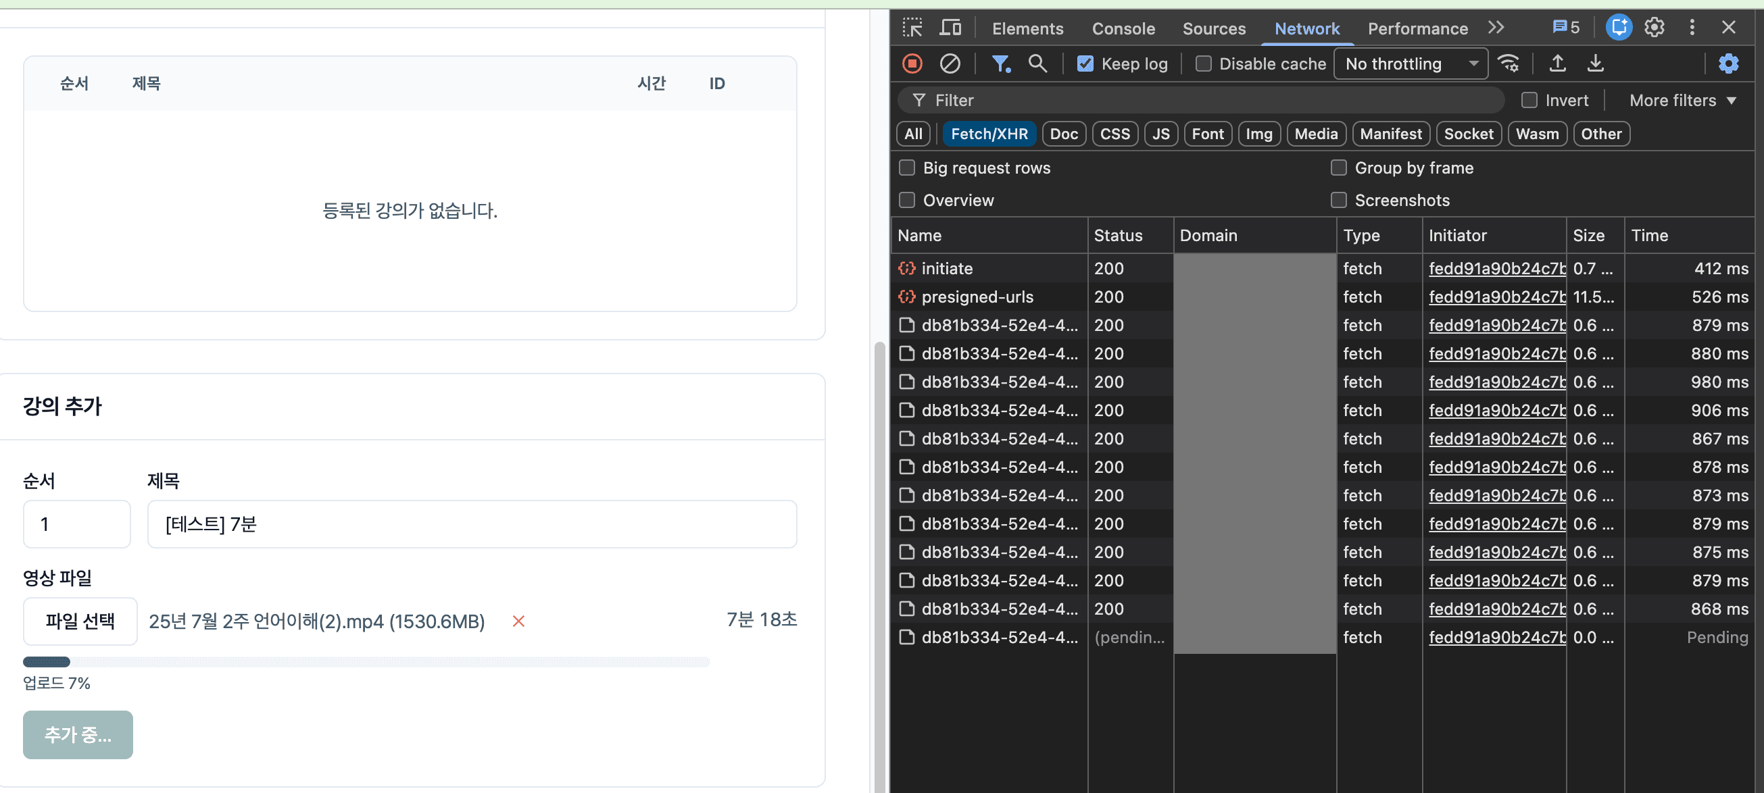Show more DevTools tabs chevron

coord(1496,28)
